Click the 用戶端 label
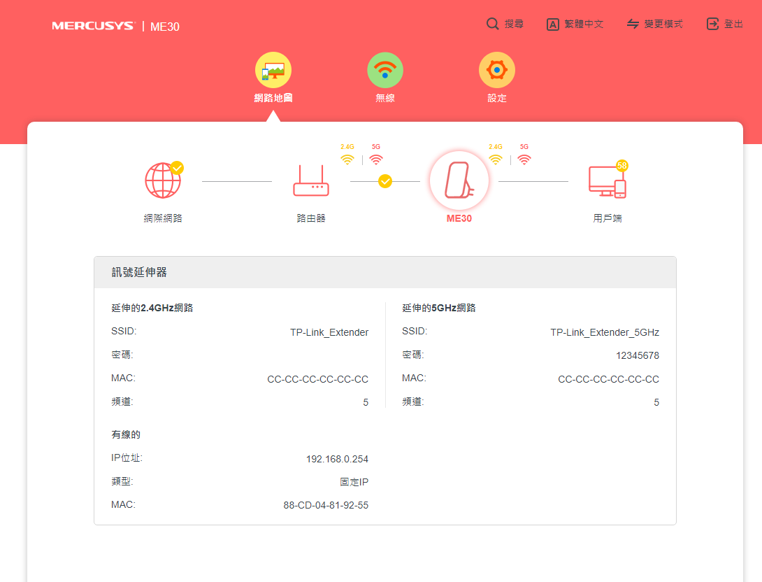This screenshot has height=582, width=762. pyautogui.click(x=608, y=218)
